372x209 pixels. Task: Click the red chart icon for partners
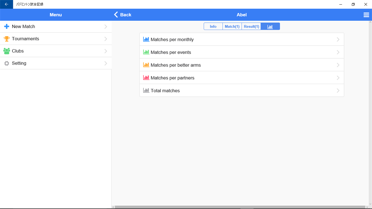coord(146,77)
